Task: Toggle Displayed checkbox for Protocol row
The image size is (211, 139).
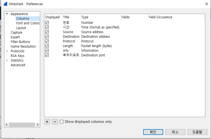Action: tap(47, 41)
